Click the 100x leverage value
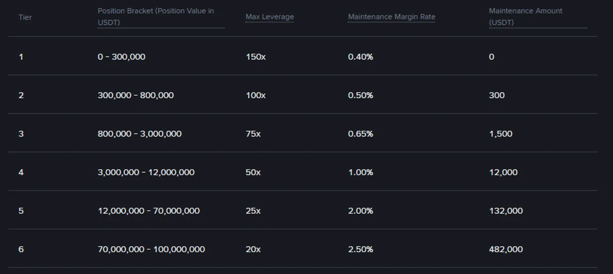The width and height of the screenshot is (613, 274). click(x=255, y=95)
